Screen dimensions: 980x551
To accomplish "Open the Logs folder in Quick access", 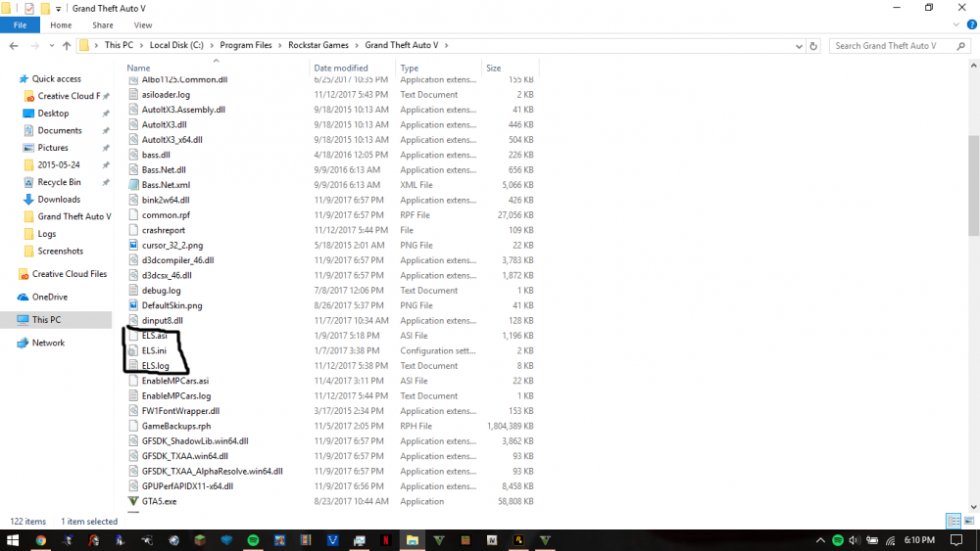I will [x=46, y=234].
